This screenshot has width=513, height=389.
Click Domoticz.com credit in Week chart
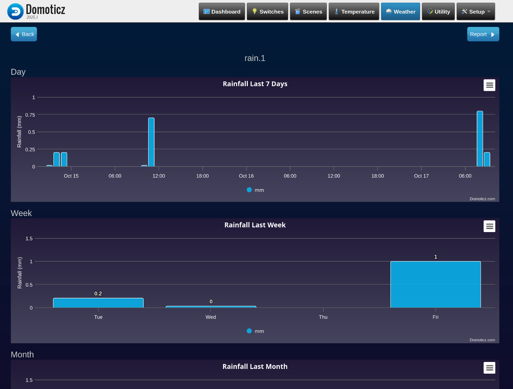pos(482,340)
